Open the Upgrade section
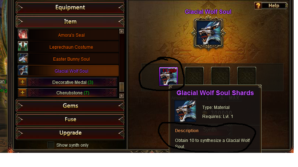 point(70,133)
